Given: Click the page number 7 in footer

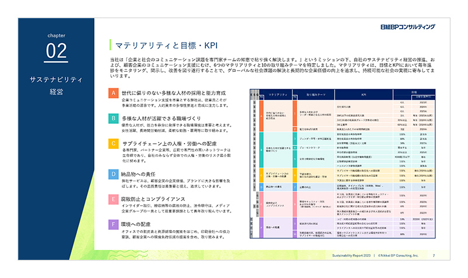Looking at the screenshot, I should pyautogui.click(x=433, y=256).
